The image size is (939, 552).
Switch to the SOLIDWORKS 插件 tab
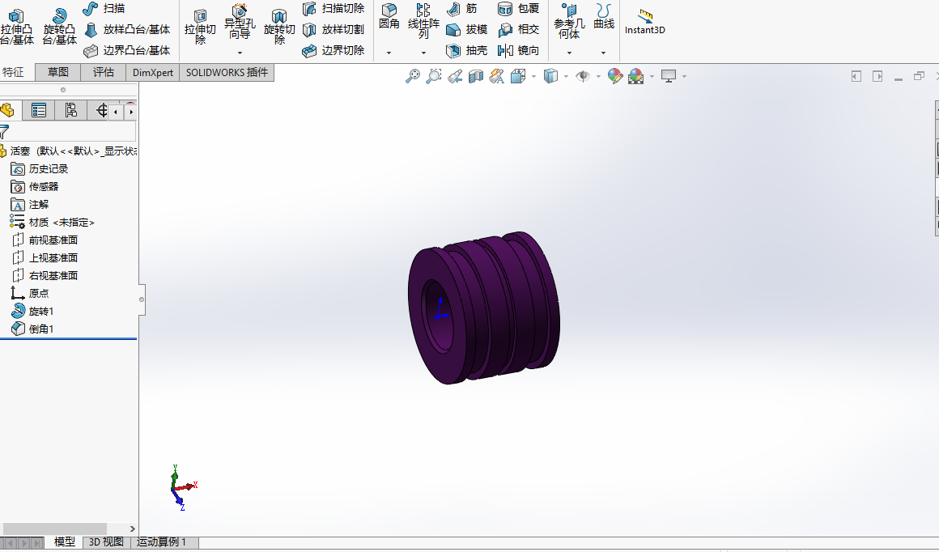click(x=227, y=73)
